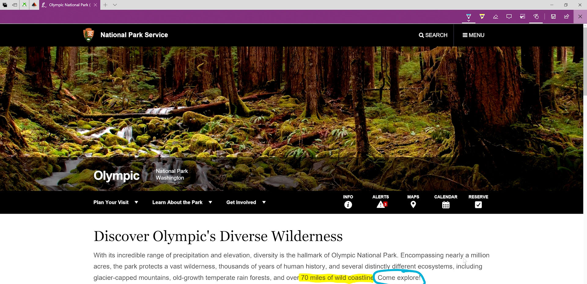Open the site MENU
Viewport: 587px width, 284px height.
coord(473,35)
